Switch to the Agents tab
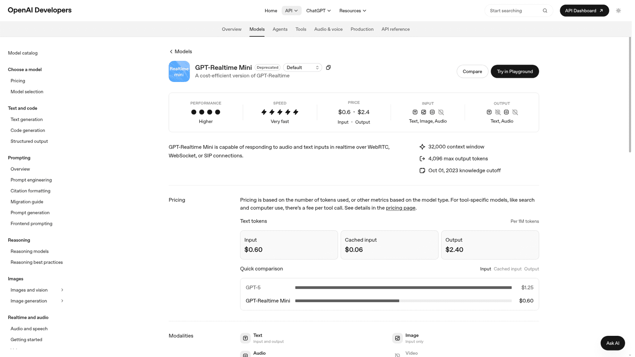The width and height of the screenshot is (635, 357). click(280, 29)
